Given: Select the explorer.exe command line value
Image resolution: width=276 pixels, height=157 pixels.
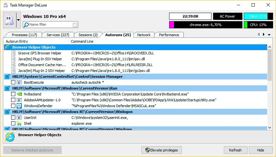Looking at the screenshot, I should (81, 123).
